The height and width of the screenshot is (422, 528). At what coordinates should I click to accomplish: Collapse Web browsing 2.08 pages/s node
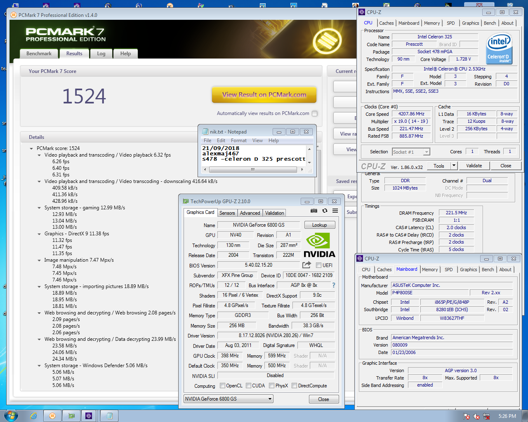click(x=39, y=313)
